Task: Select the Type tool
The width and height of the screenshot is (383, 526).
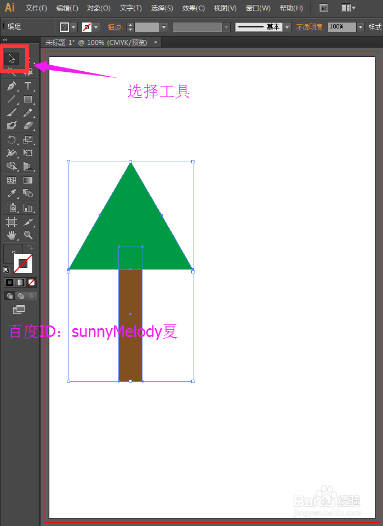Action: tap(28, 86)
